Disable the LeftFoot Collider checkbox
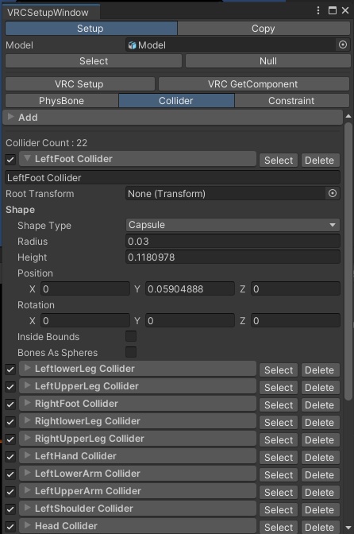Image resolution: width=354 pixels, height=534 pixels. 10,160
